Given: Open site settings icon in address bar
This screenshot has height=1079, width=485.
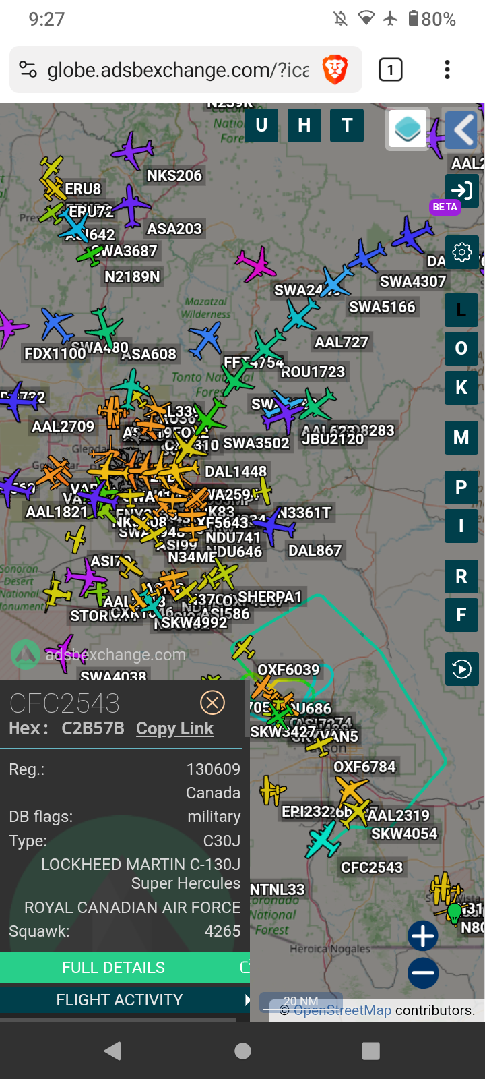Looking at the screenshot, I should click(28, 69).
